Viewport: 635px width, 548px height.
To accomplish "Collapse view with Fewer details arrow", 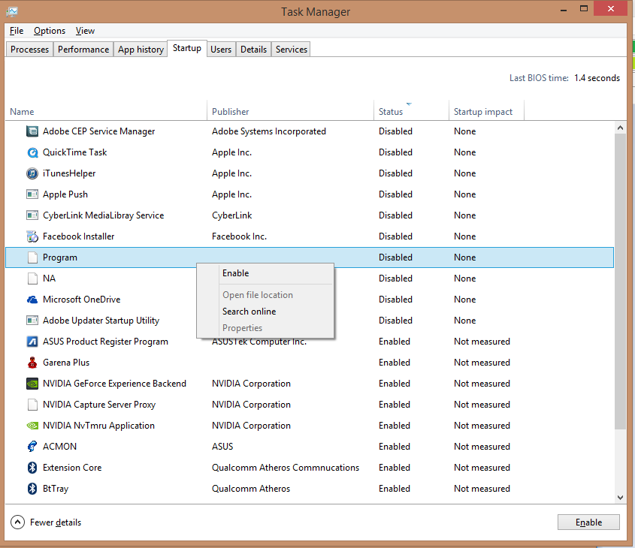I will 17,522.
